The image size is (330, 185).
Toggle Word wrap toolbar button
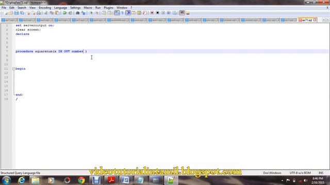(x=117, y=13)
